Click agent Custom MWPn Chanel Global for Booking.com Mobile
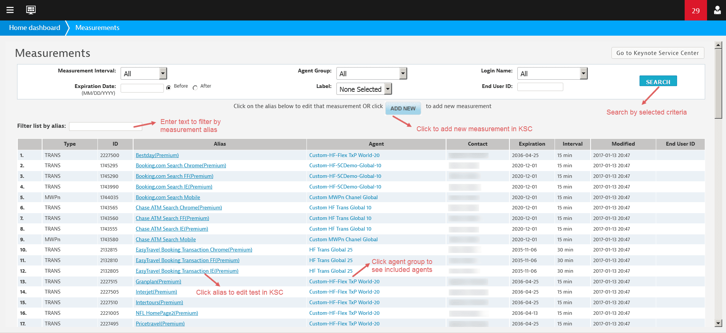 (x=343, y=197)
